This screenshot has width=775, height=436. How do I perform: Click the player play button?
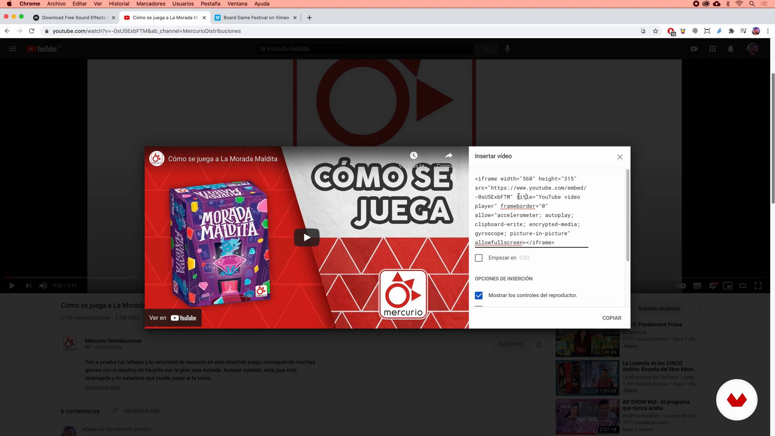tap(12, 286)
